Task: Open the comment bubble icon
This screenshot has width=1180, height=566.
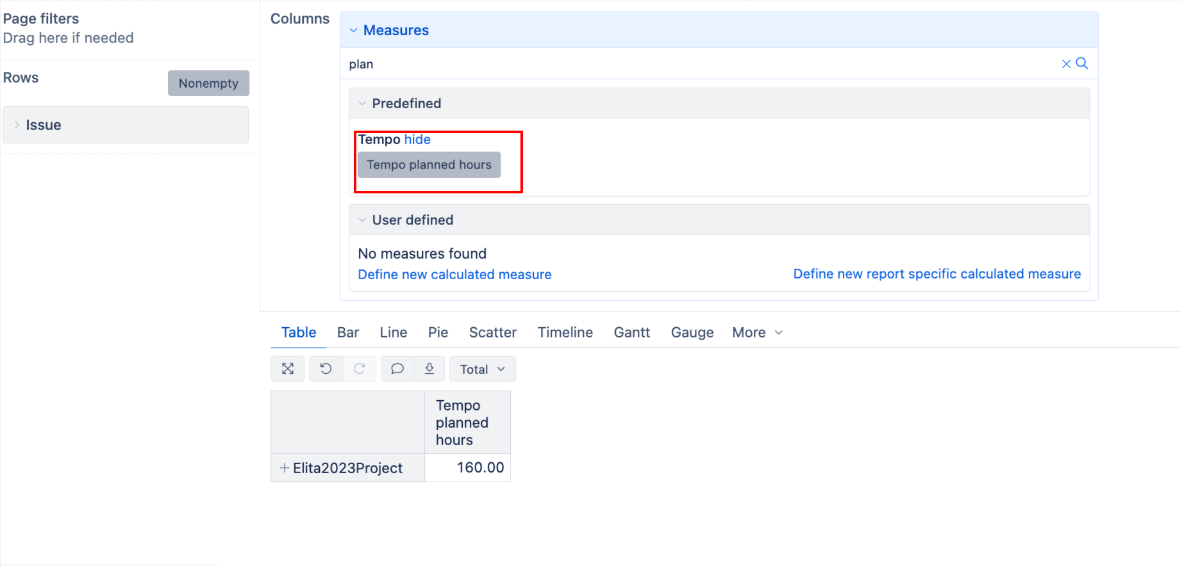Action: (397, 369)
